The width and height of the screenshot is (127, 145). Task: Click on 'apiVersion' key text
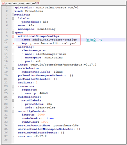tap(23, 8)
